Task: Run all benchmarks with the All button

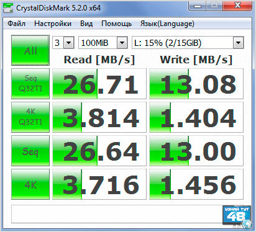Action: (x=30, y=50)
